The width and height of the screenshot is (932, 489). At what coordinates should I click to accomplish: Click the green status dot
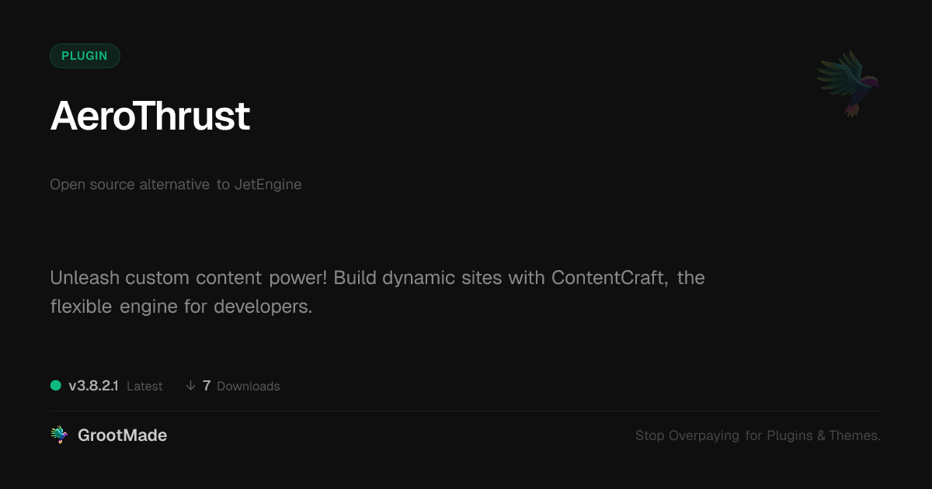56,385
